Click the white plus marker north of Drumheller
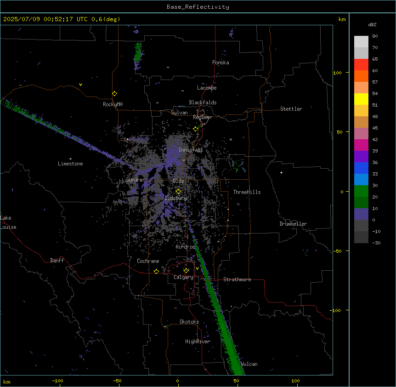 [x=281, y=172]
